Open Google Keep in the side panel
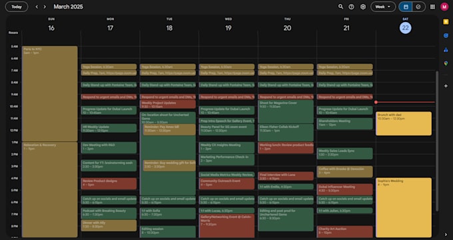Viewport: 453px width, 240px height. coord(446,22)
